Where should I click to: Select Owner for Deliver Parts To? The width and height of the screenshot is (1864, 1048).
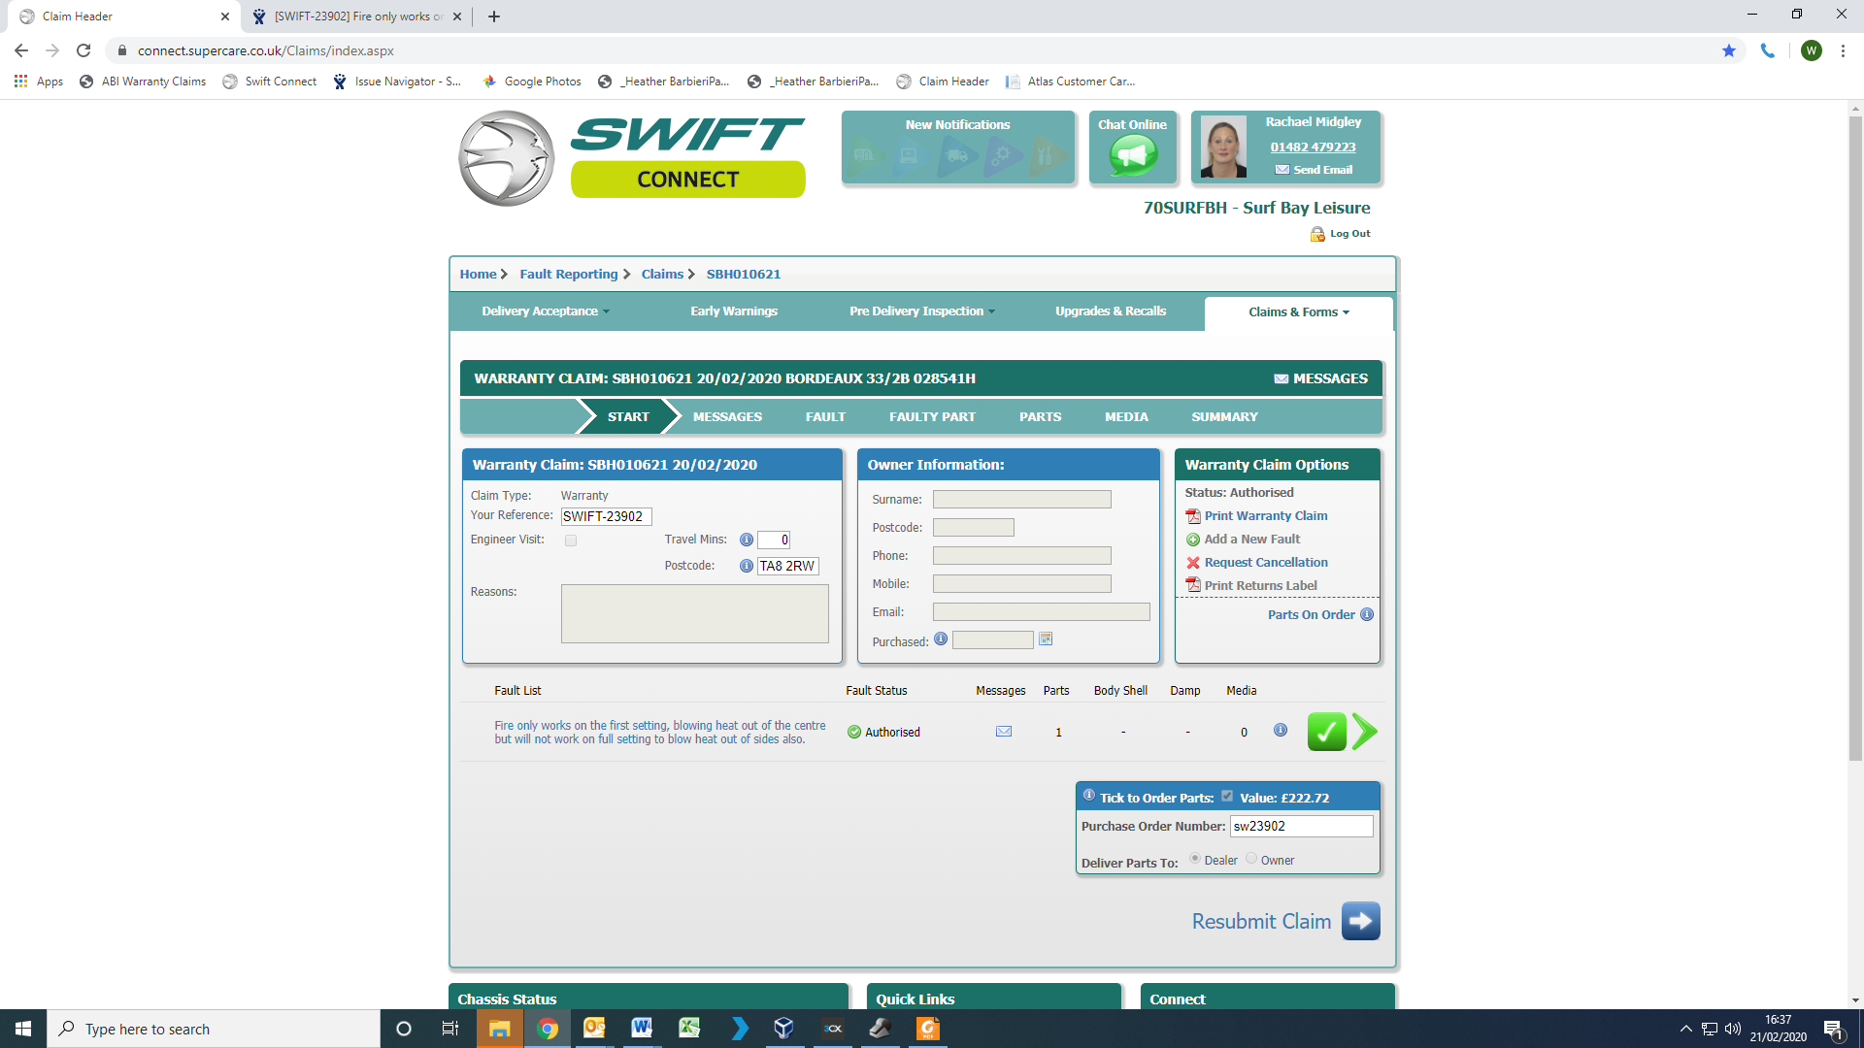tap(1251, 859)
